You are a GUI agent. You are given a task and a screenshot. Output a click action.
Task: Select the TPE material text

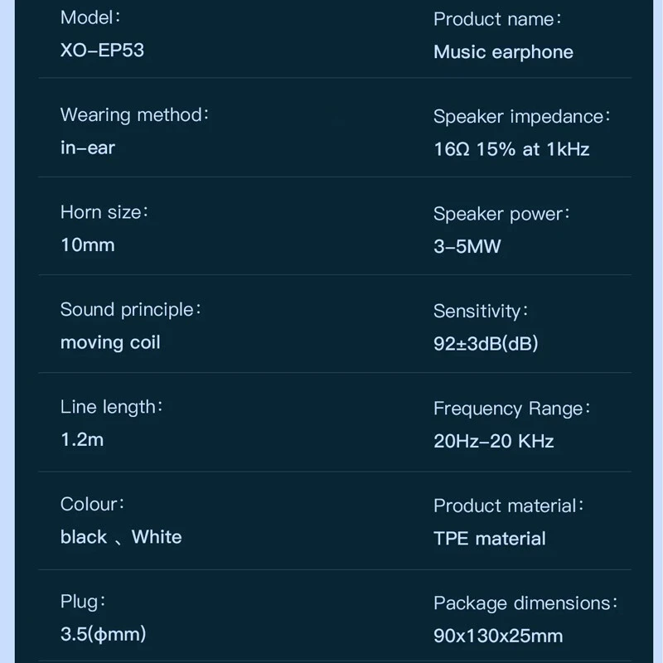[x=490, y=539]
